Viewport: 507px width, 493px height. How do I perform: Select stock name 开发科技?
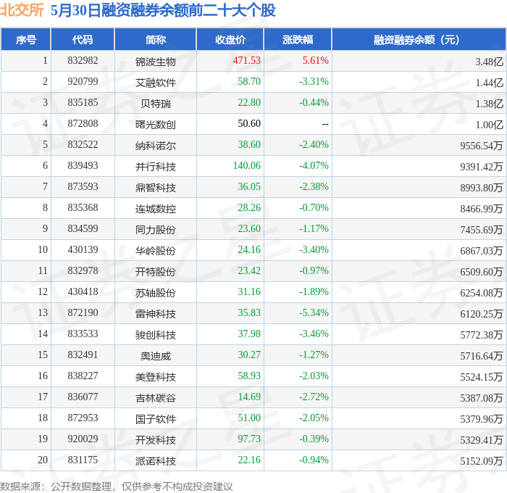(x=156, y=440)
